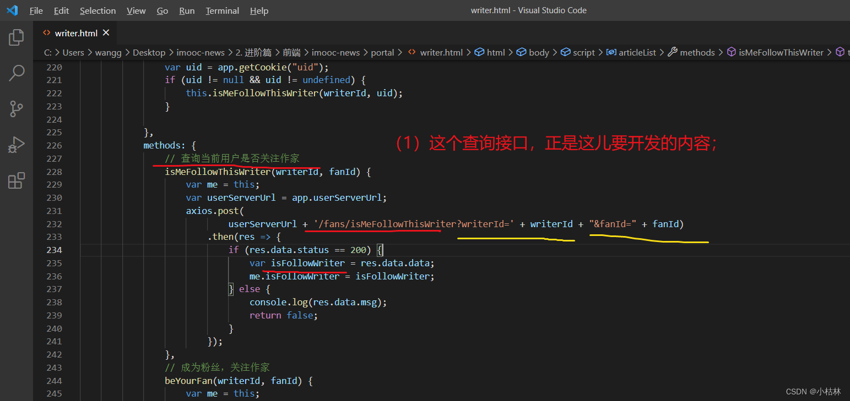Image resolution: width=850 pixels, height=401 pixels.
Task: Click line number 226 in the gutter
Action: (x=54, y=145)
